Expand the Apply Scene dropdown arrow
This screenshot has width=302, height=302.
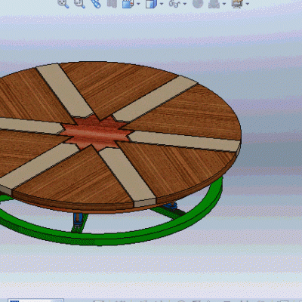(x=224, y=4)
